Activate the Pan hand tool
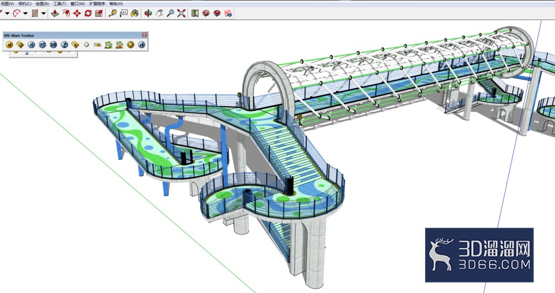 click(159, 13)
